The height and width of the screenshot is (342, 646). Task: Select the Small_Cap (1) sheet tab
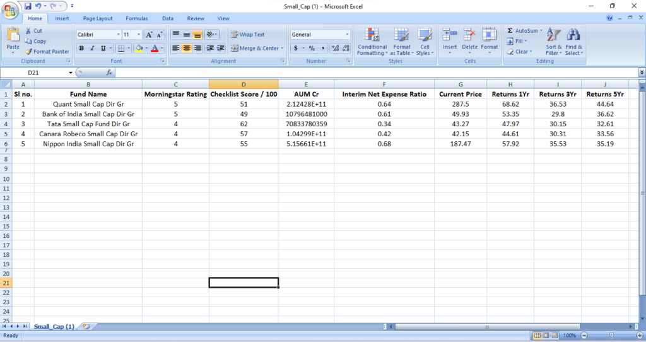click(54, 326)
